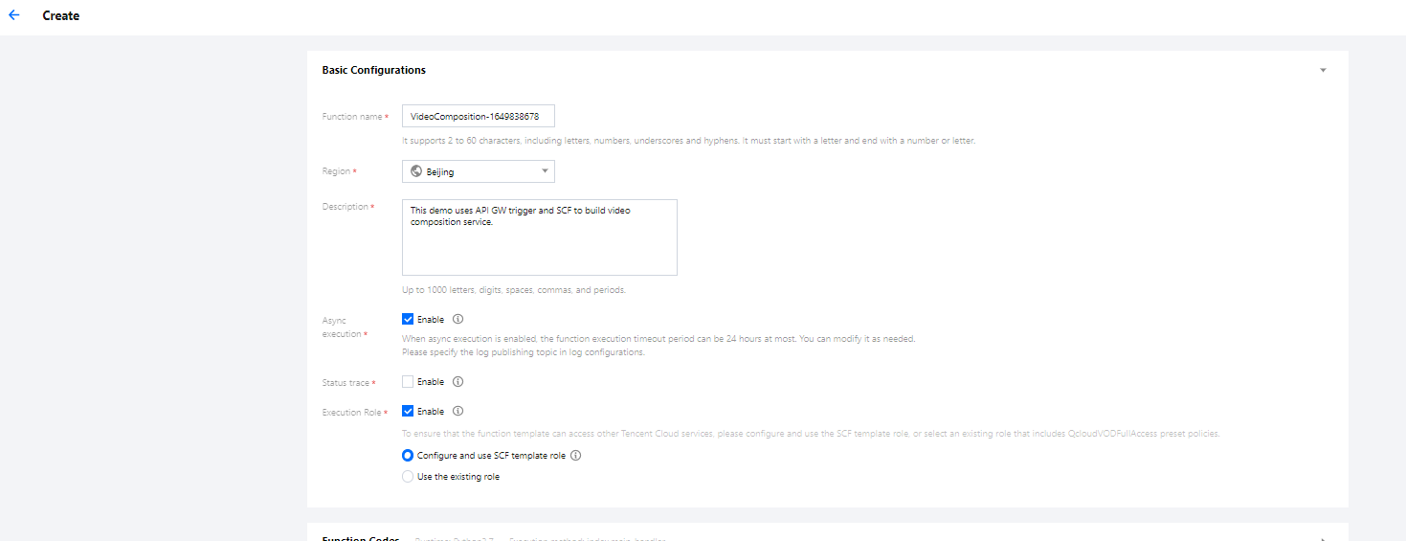Expand the Function Codes section arrow
The height and width of the screenshot is (541, 1406).
1323,538
